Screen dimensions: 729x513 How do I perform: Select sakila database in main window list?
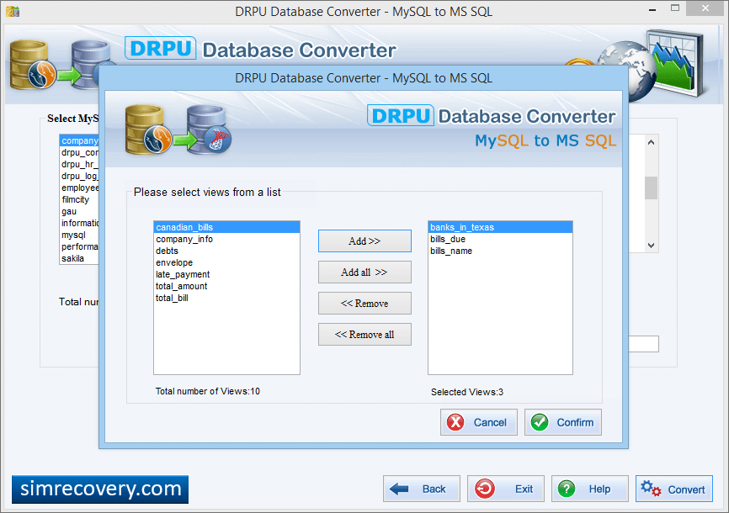pyautogui.click(x=79, y=258)
